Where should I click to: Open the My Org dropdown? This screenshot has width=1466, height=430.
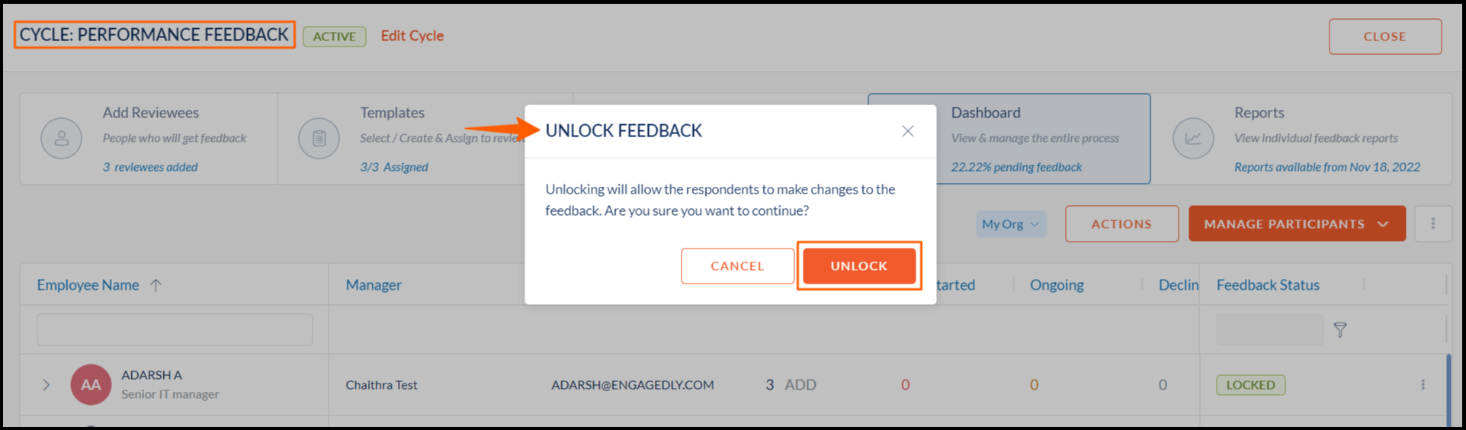[1011, 224]
